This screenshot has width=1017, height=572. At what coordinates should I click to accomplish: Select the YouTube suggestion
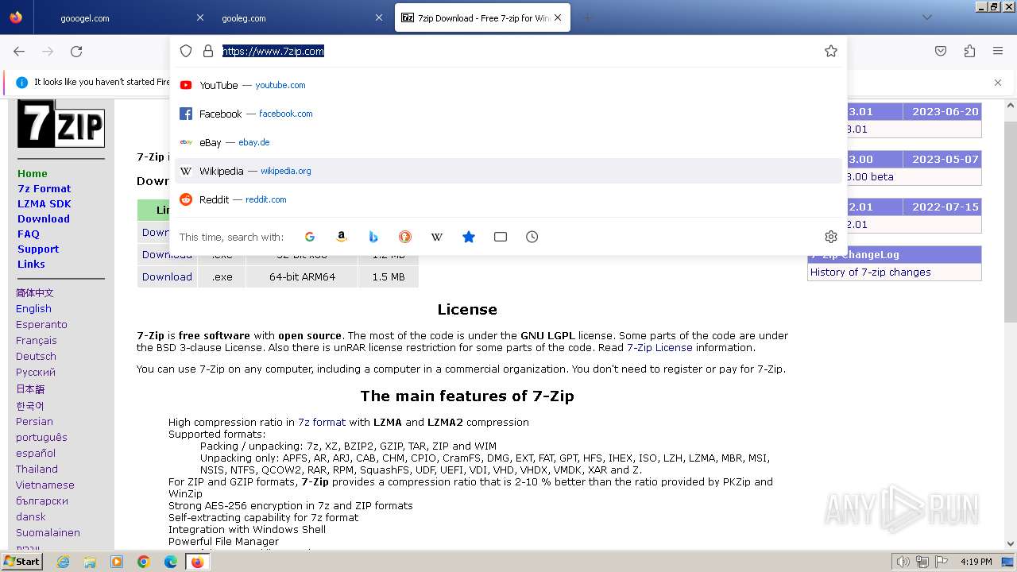point(508,85)
